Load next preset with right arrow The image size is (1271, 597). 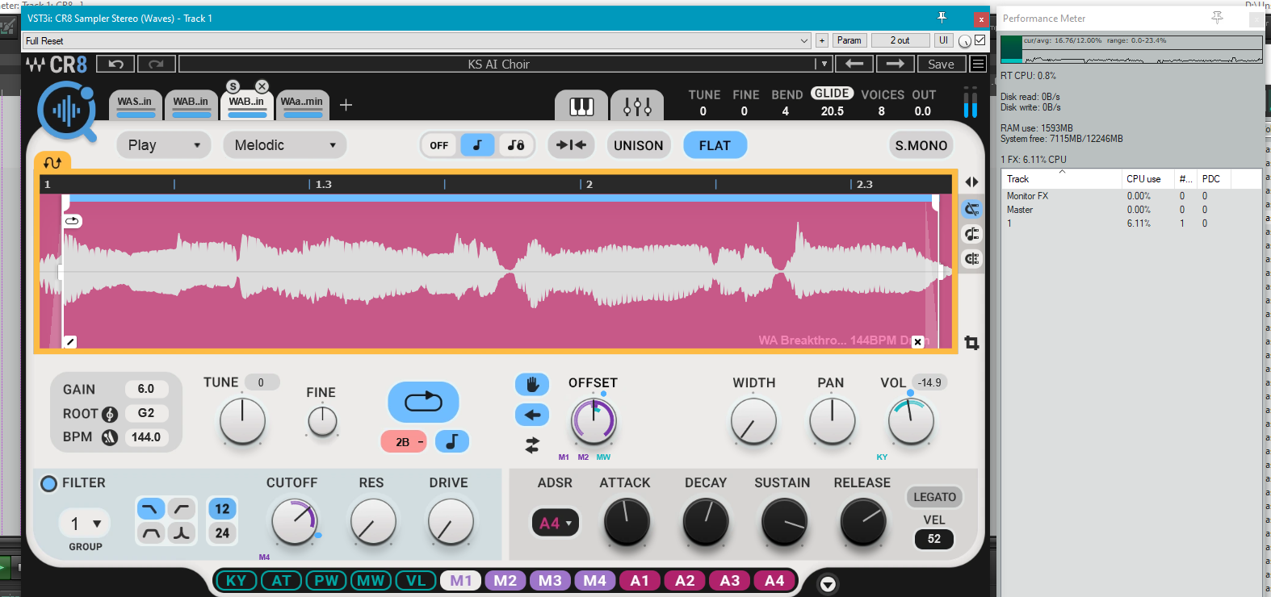pos(895,64)
